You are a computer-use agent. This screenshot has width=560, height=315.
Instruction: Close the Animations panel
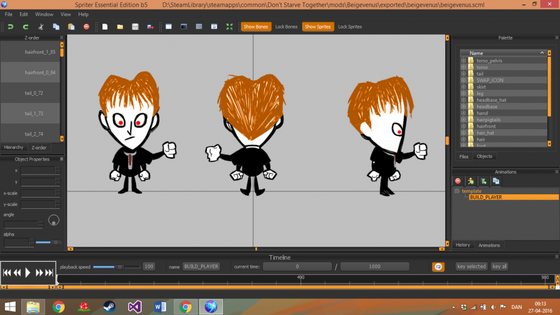click(557, 172)
